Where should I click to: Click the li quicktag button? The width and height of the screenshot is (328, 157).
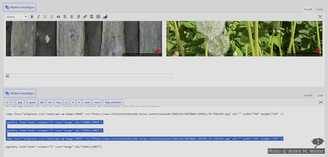[79, 102]
